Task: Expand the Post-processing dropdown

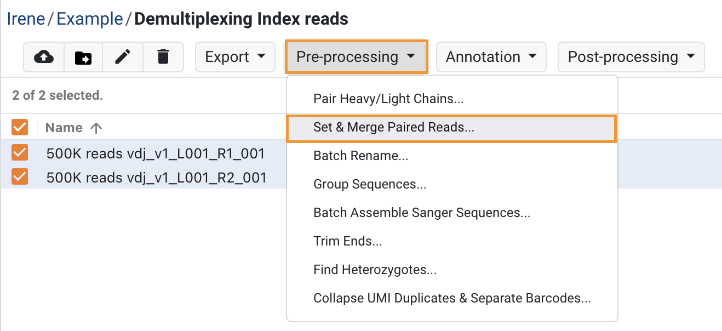Action: [x=631, y=57]
